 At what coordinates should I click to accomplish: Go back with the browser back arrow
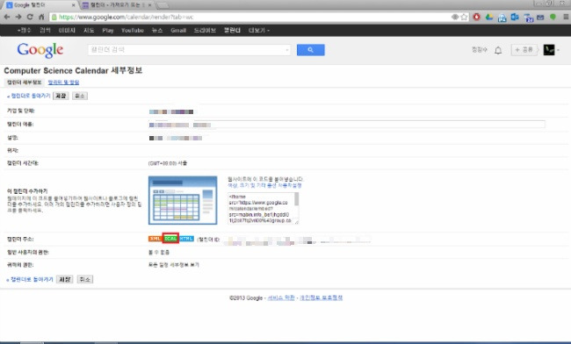(x=7, y=17)
